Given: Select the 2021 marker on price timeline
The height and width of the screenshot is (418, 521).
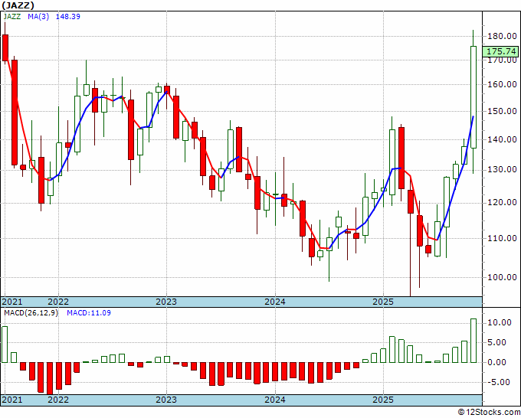Looking at the screenshot, I should [x=12, y=302].
